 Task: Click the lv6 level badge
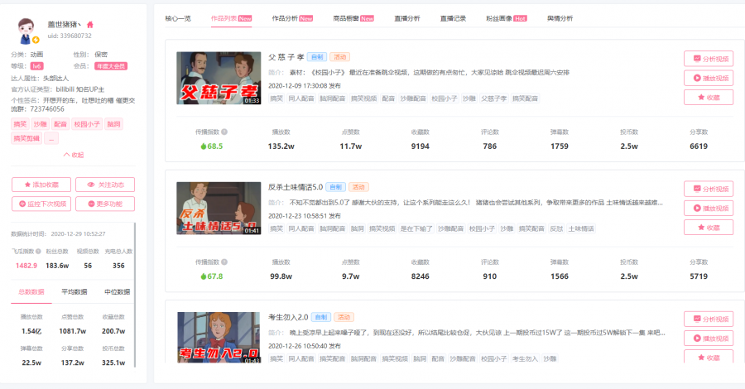click(36, 66)
